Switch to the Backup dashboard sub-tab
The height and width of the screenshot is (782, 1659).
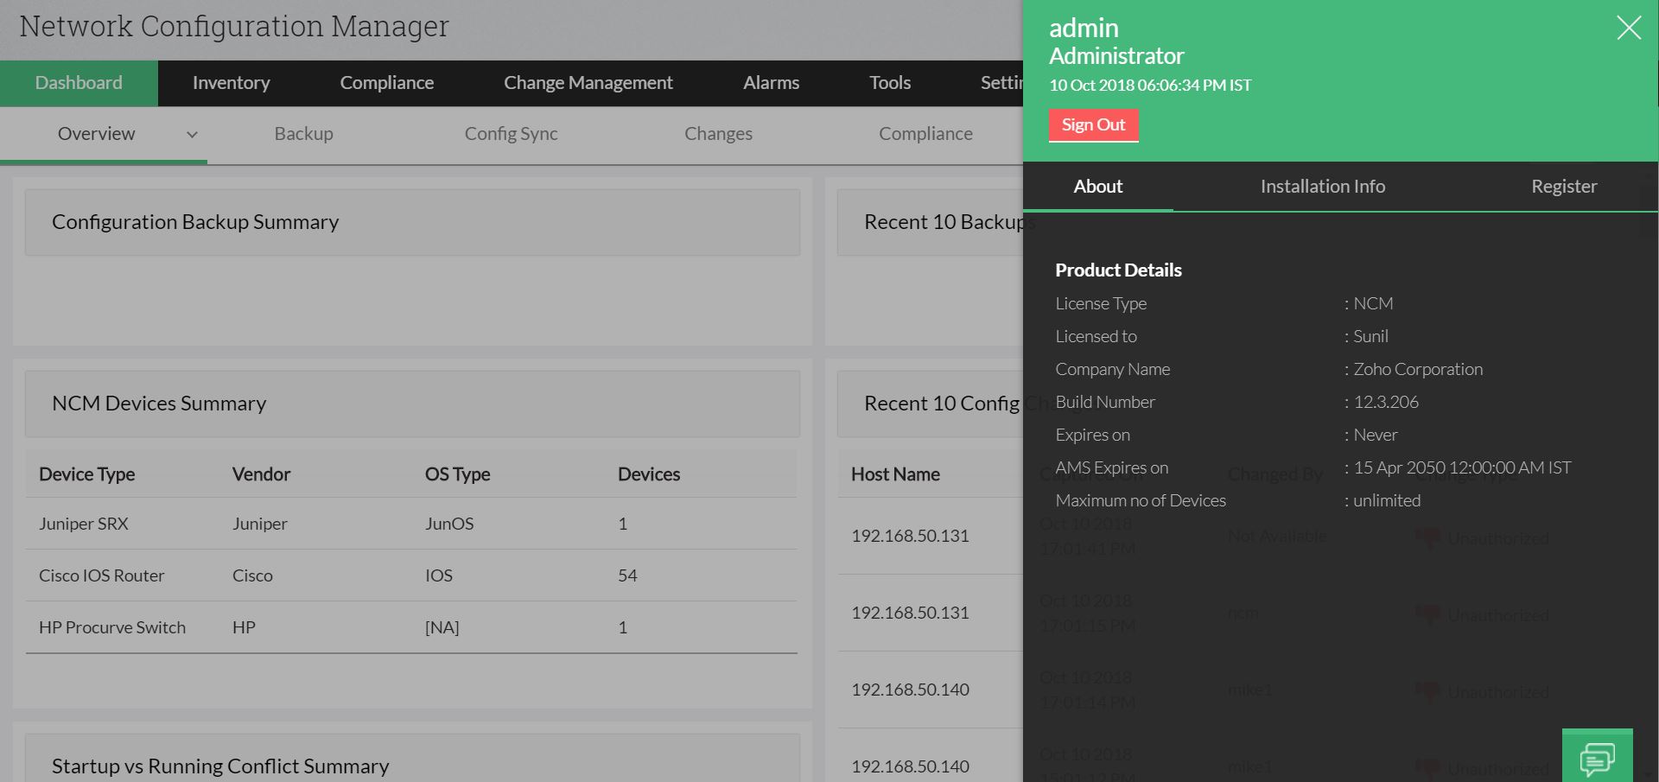(x=303, y=134)
